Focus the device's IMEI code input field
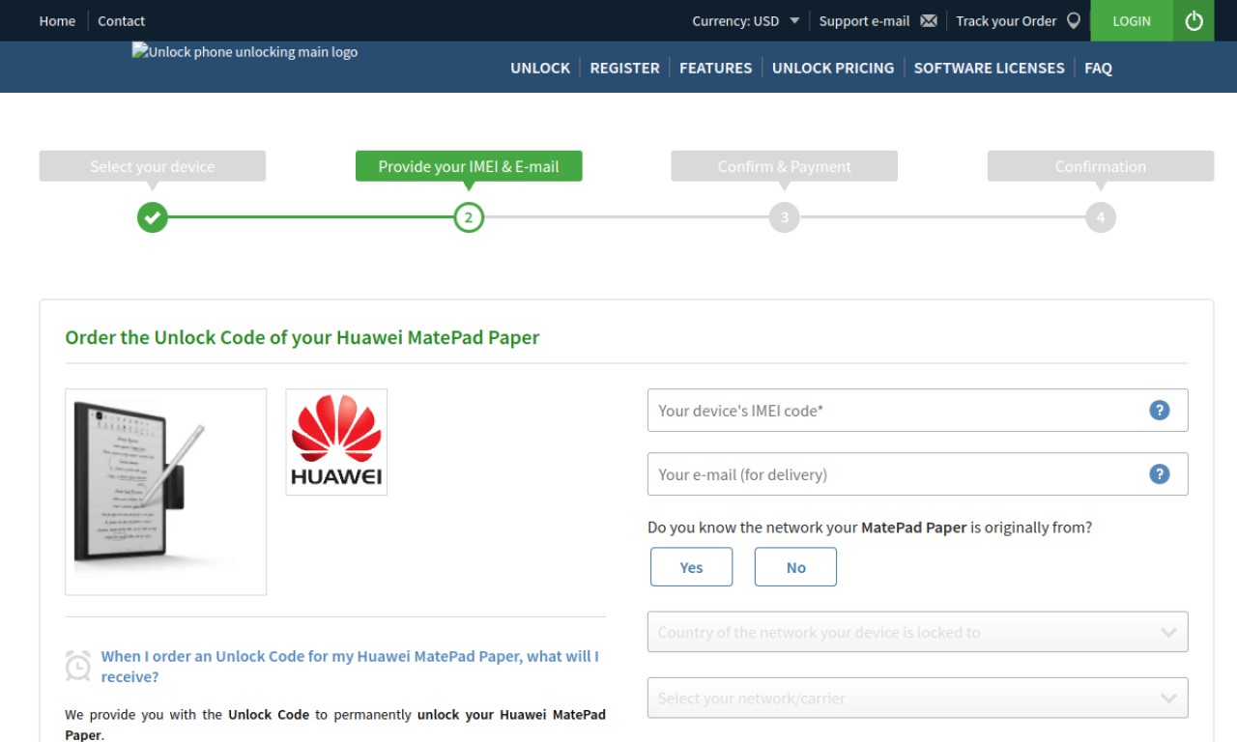 pyautogui.click(x=917, y=411)
